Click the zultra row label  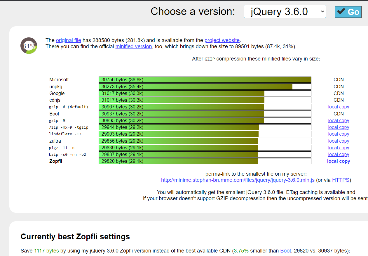55,141
